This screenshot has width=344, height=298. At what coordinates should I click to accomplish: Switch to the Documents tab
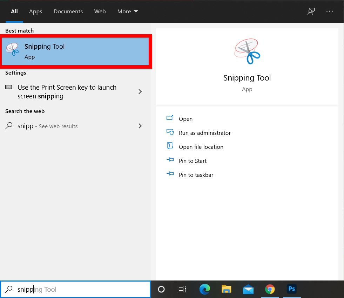point(68,12)
